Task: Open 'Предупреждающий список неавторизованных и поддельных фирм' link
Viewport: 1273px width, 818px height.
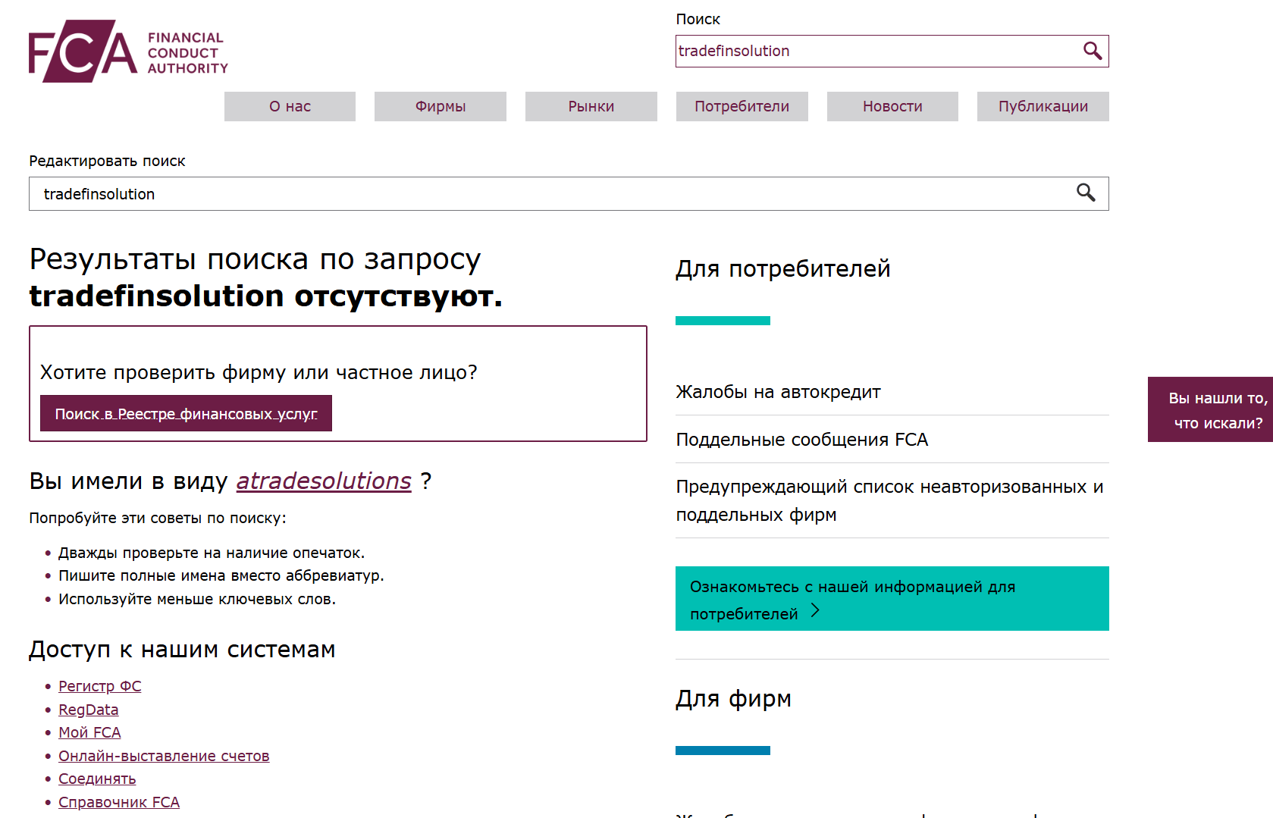Action: click(890, 500)
